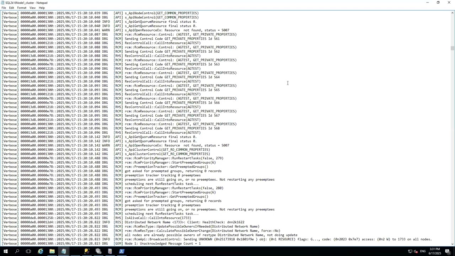Click the vertical scrollbar up arrow
The height and width of the screenshot is (256, 455).
453,13
